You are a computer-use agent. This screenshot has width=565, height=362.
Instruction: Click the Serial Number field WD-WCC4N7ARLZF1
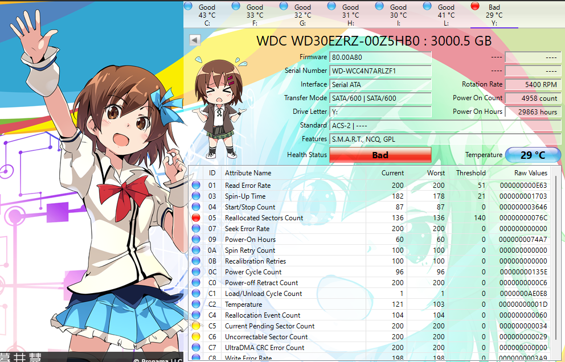380,71
